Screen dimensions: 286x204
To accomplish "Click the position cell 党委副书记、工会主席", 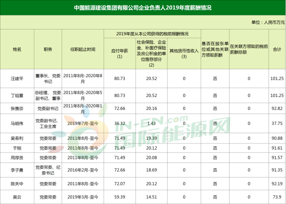I will click(x=48, y=123).
